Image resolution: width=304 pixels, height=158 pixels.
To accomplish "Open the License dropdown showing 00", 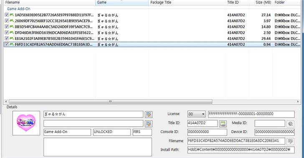I will point(196,114).
